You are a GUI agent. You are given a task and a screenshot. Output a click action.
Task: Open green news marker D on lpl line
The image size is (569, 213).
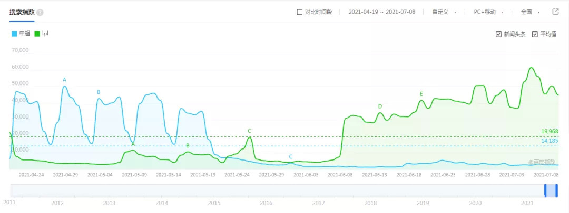[x=380, y=106]
